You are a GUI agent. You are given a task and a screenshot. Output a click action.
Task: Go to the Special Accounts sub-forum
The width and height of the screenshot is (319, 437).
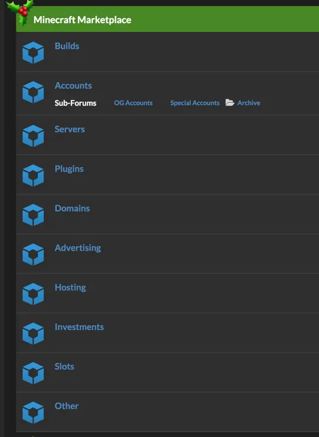195,103
